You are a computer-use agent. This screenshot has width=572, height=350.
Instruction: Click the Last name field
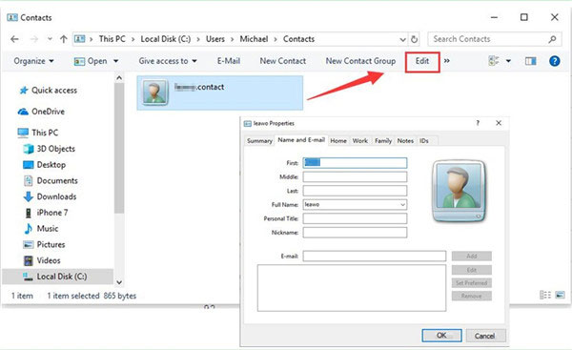(x=355, y=191)
